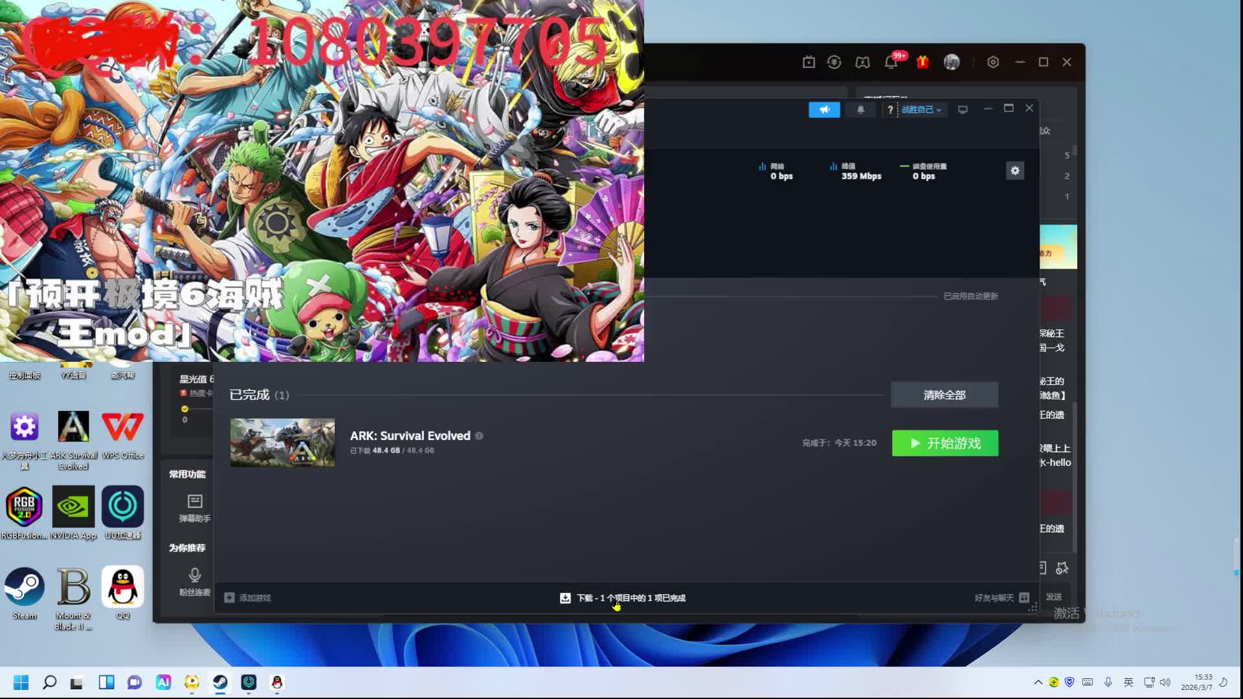Click the notification bell with 99+ badge
Viewport: 1243px width, 699px height.
tap(891, 62)
